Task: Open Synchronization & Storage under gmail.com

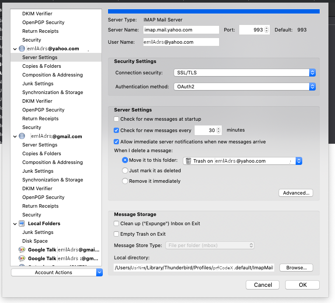Action: [x=56, y=180]
